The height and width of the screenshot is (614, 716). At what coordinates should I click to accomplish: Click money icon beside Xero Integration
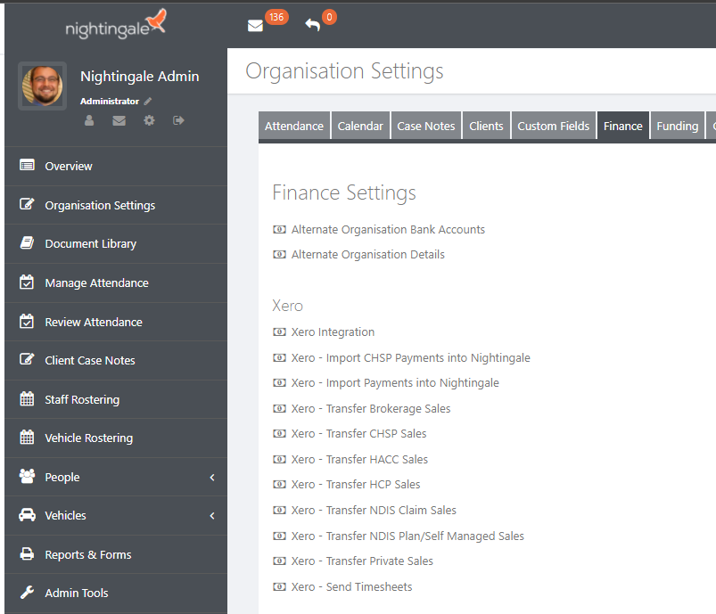click(279, 332)
